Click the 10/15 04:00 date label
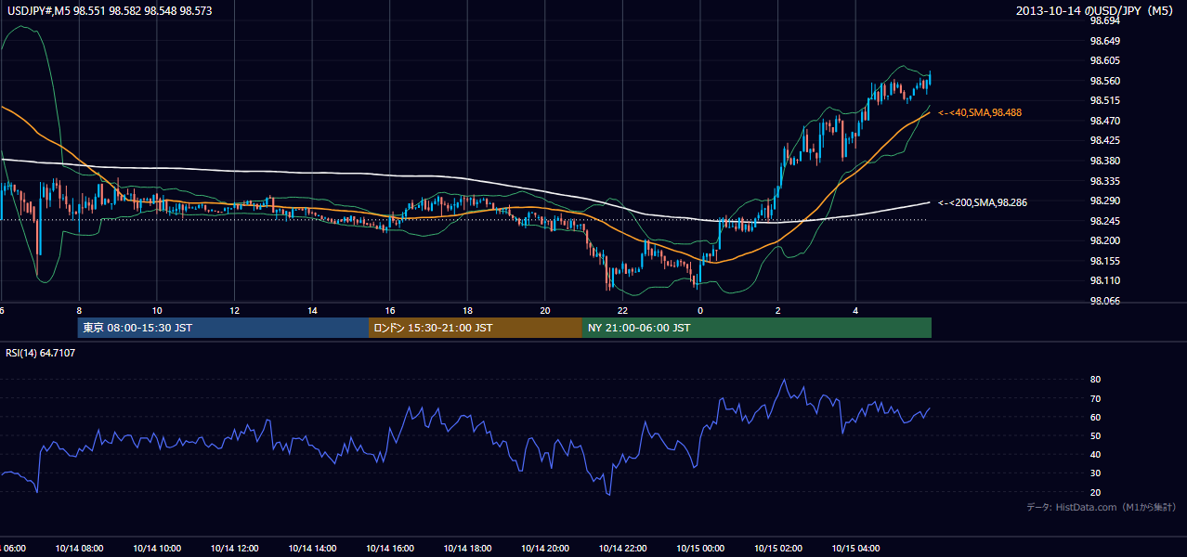Viewport: 1187px width, 557px height. tap(855, 549)
